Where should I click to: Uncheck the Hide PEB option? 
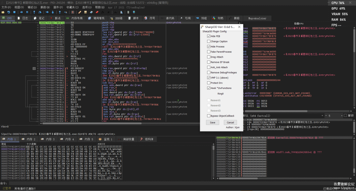coord(209,36)
